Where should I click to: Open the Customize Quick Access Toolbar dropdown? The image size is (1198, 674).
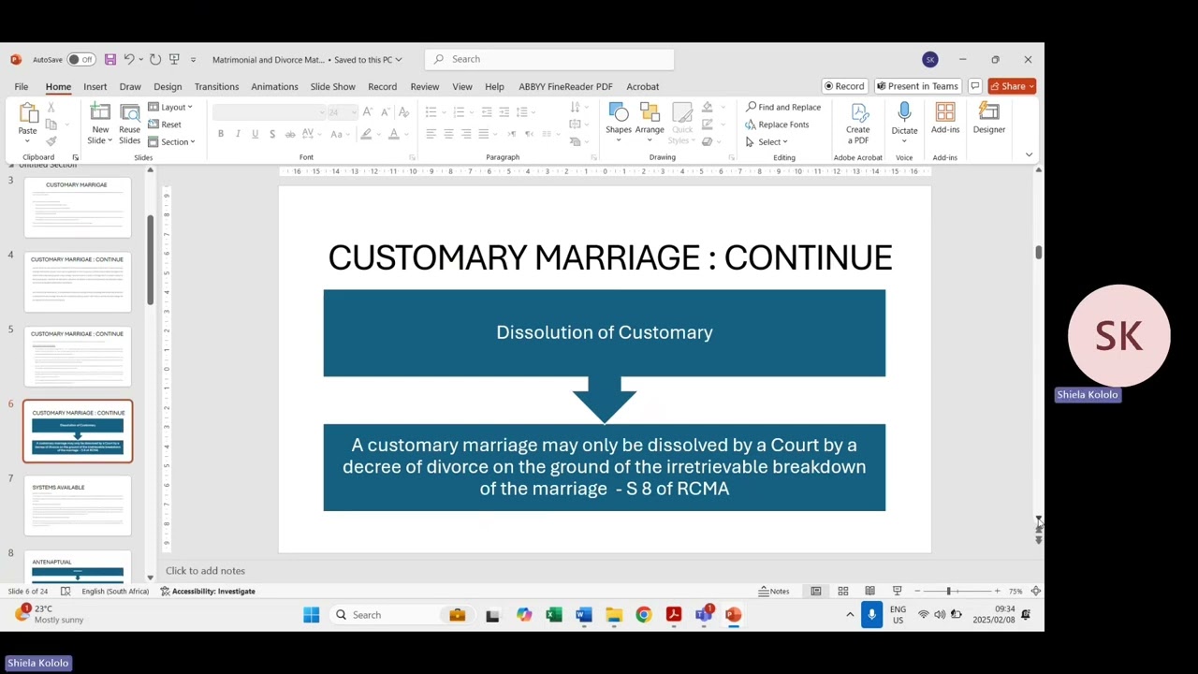pyautogui.click(x=193, y=60)
